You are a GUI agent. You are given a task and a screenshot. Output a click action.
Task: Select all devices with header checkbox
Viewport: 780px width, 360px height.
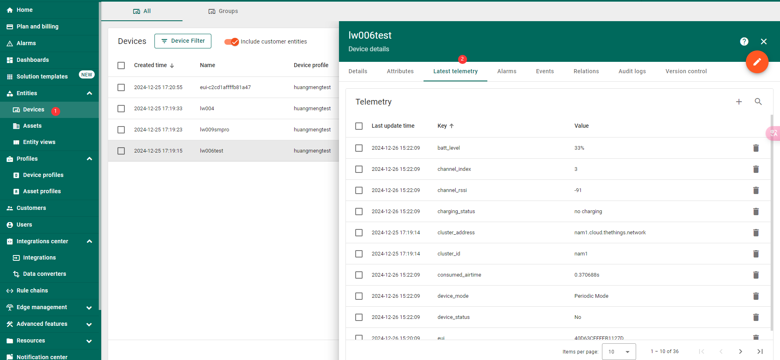coord(121,65)
